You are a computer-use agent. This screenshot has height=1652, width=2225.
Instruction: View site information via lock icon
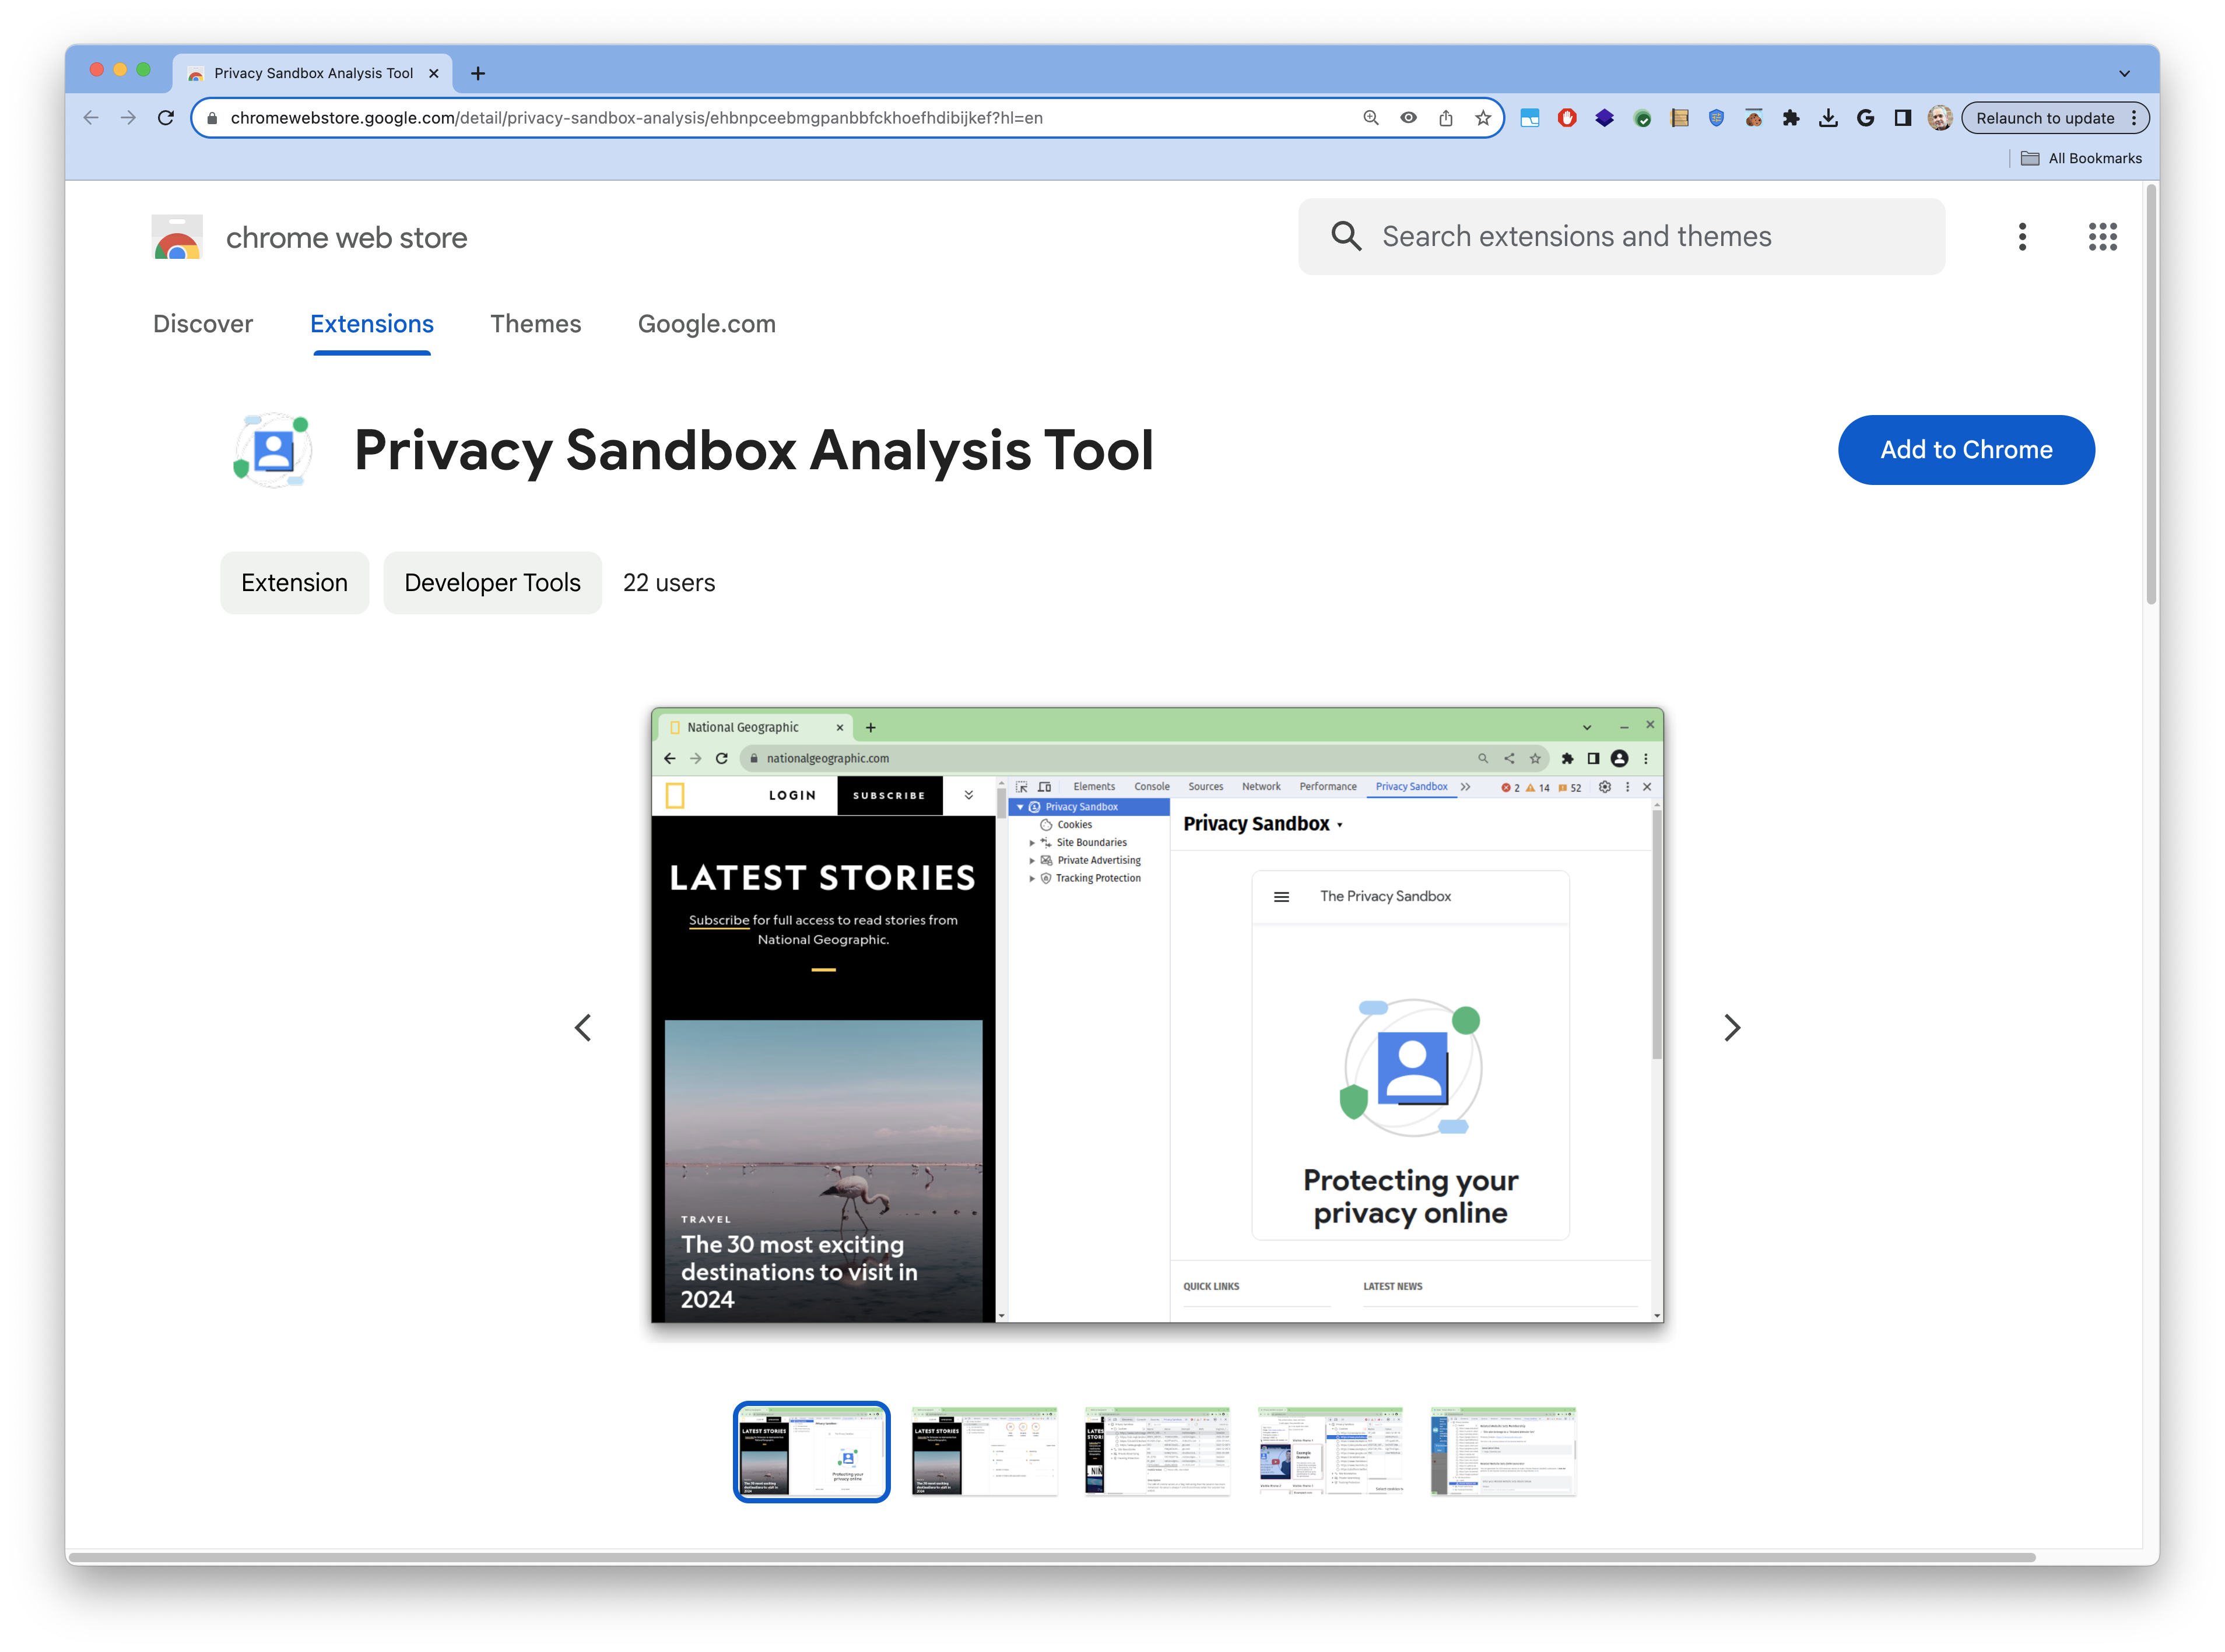(212, 118)
